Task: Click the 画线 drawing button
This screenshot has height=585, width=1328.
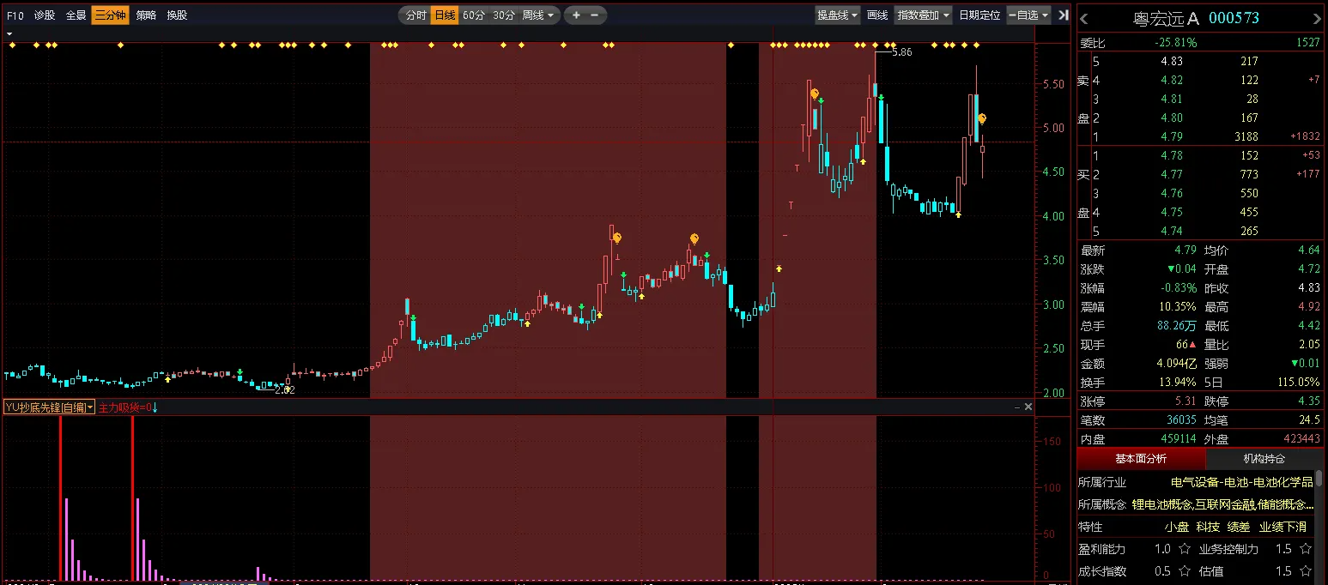Action: click(876, 15)
